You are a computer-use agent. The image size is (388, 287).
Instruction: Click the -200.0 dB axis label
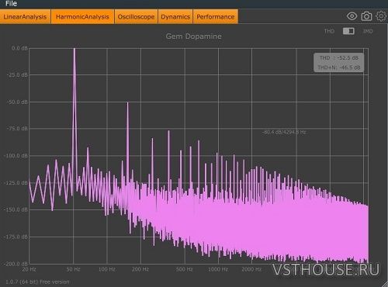pos(16,264)
